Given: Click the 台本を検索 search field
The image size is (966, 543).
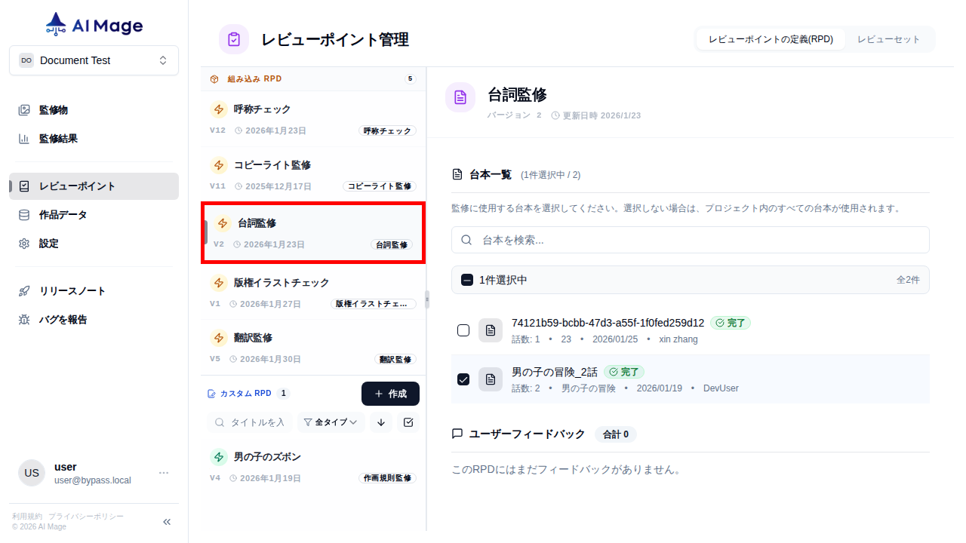Looking at the screenshot, I should 691,239.
